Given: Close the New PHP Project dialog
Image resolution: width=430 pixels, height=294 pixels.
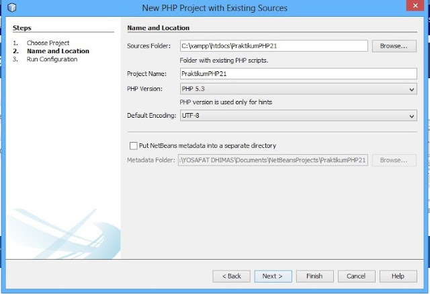Looking at the screenshot, I should (415, 5).
